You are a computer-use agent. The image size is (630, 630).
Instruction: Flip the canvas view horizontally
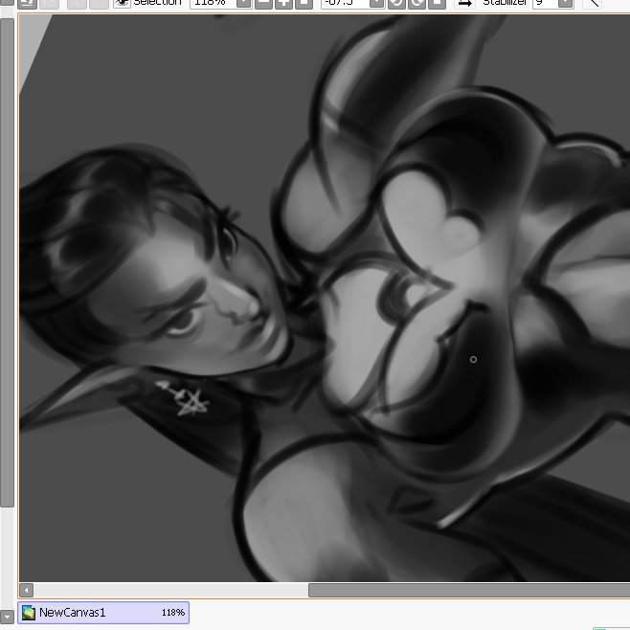point(465,3)
